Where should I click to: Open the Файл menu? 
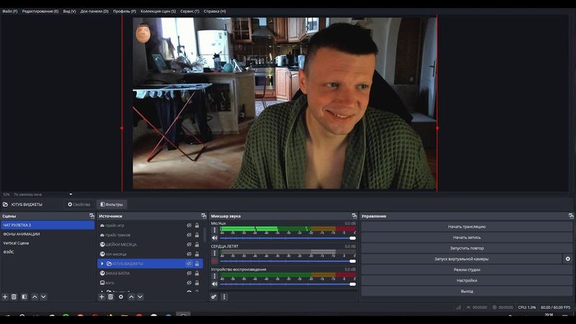click(8, 12)
